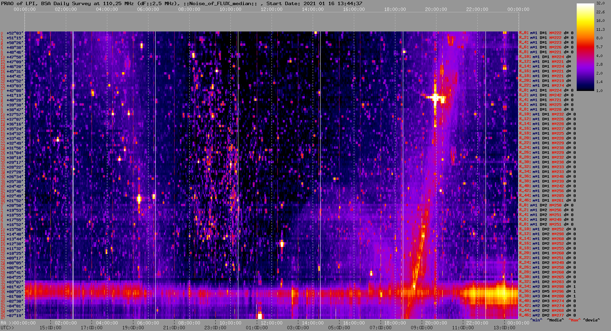Viewport: 611px width, 331px height.
Task: Click the 16.0 value on the colorbar
Action: [600, 21]
